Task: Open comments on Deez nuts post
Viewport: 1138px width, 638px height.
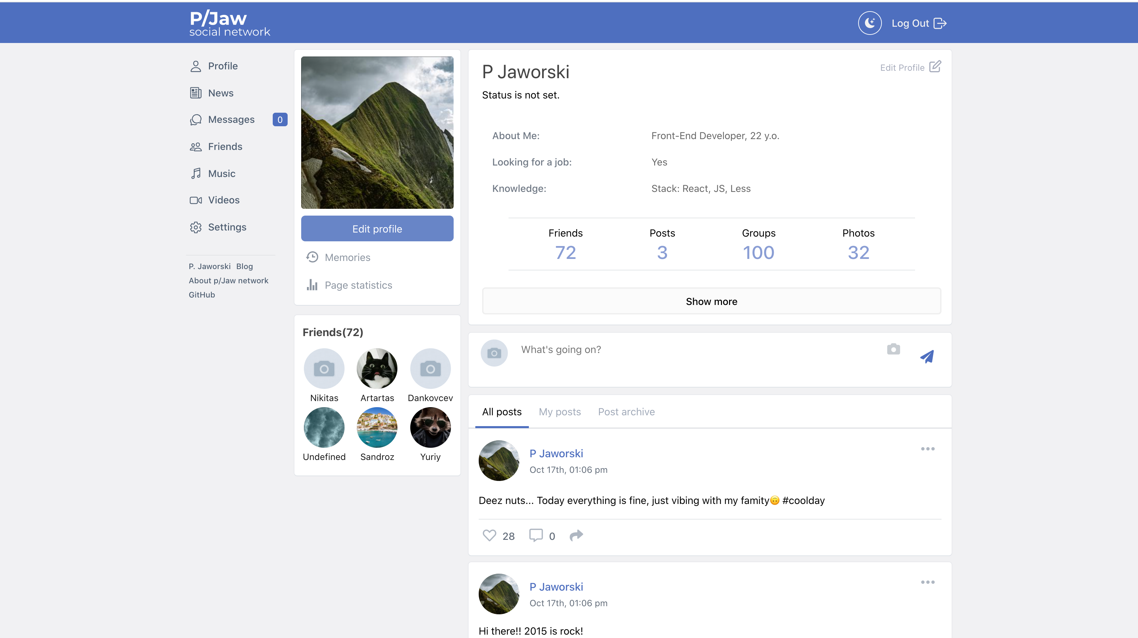Action: pyautogui.click(x=535, y=536)
